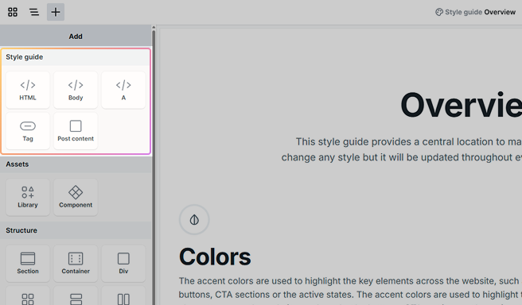Image resolution: width=522 pixels, height=305 pixels.
Task: Add the HTML style guide element
Action: pos(28,90)
